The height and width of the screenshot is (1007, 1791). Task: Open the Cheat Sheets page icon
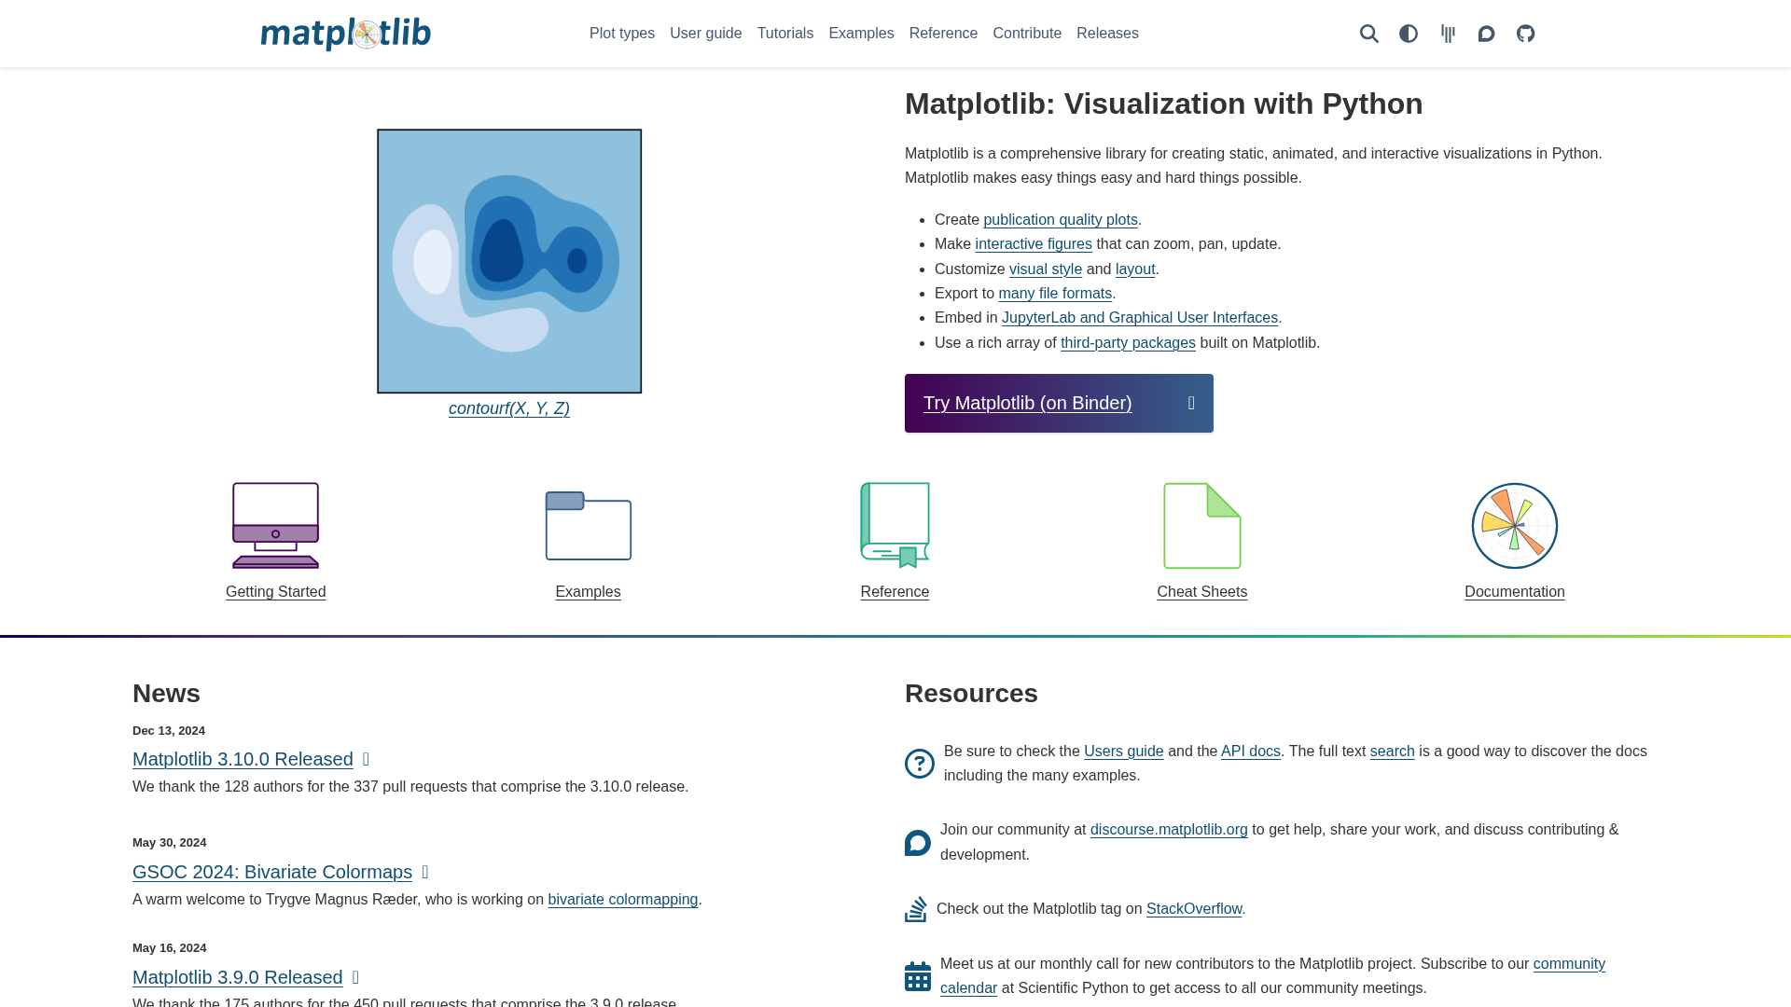coord(1202,525)
